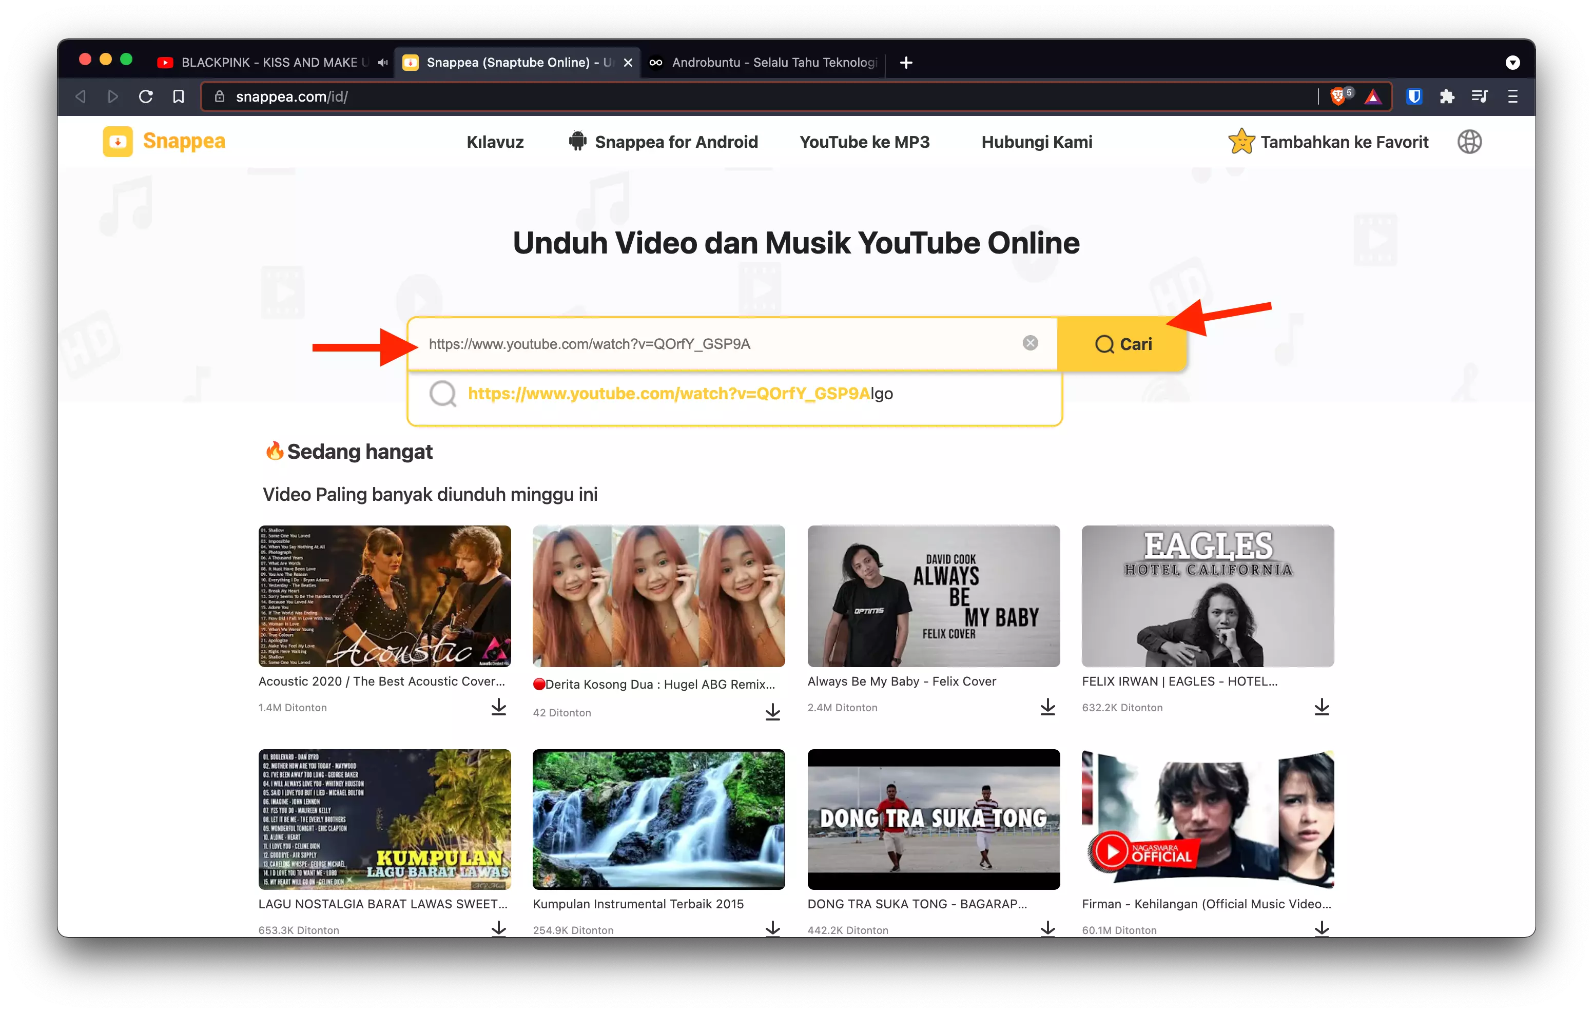Screen dimensions: 1593x1013
Task: Download the Acoustic 2020 video via its download icon
Action: tap(498, 707)
